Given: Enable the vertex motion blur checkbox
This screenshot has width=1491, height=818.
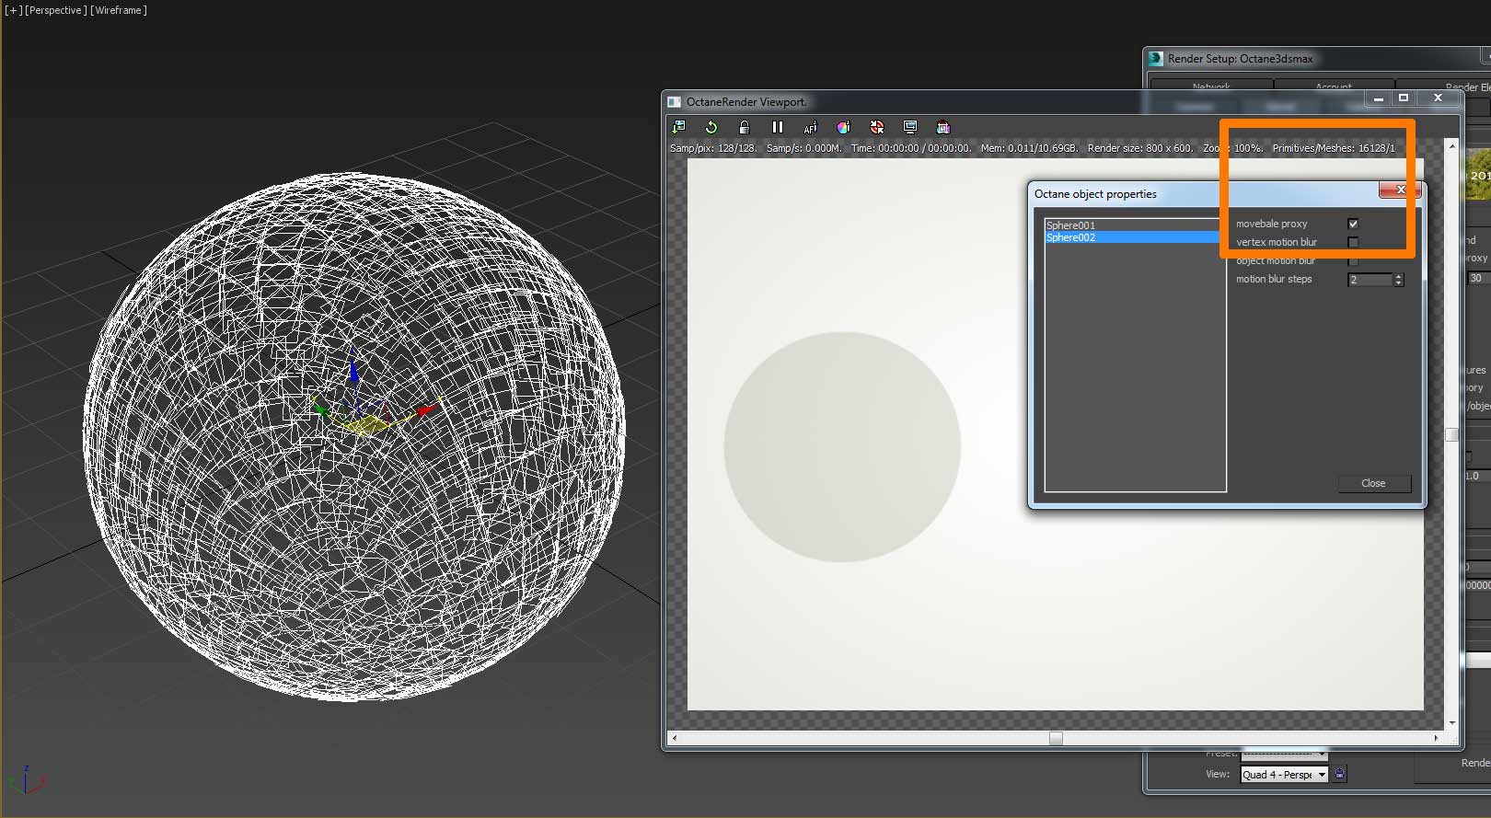Looking at the screenshot, I should click(x=1353, y=242).
